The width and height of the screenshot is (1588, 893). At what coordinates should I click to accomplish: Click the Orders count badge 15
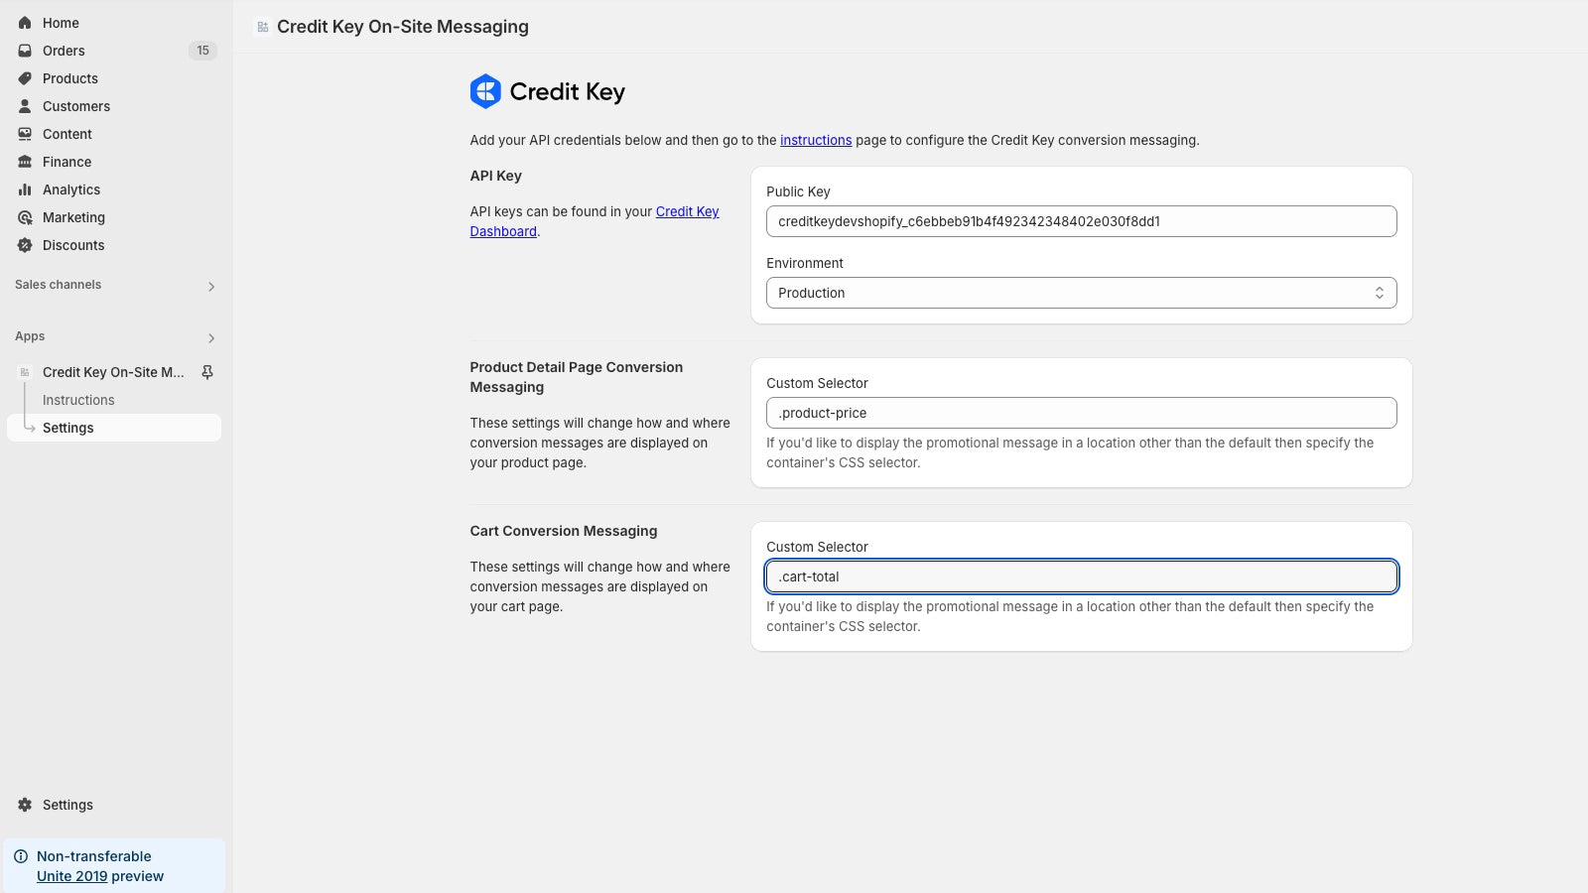coord(202,51)
